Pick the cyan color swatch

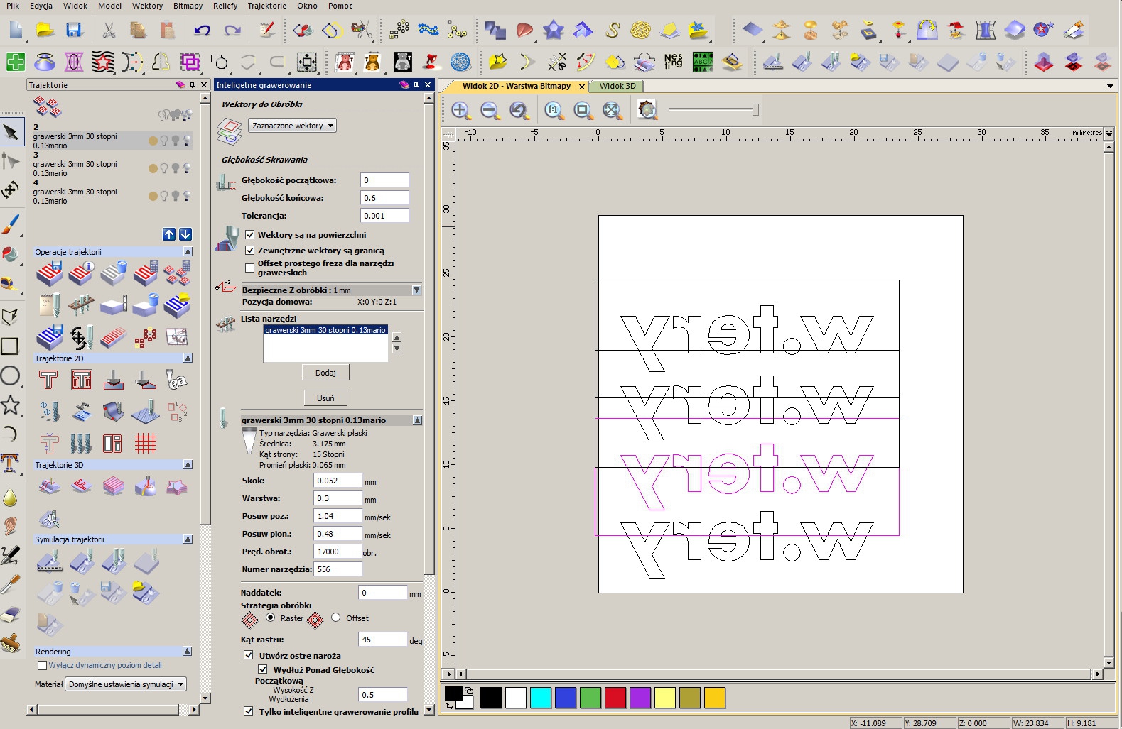541,698
